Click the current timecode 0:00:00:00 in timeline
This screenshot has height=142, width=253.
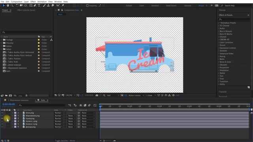tap(9, 104)
